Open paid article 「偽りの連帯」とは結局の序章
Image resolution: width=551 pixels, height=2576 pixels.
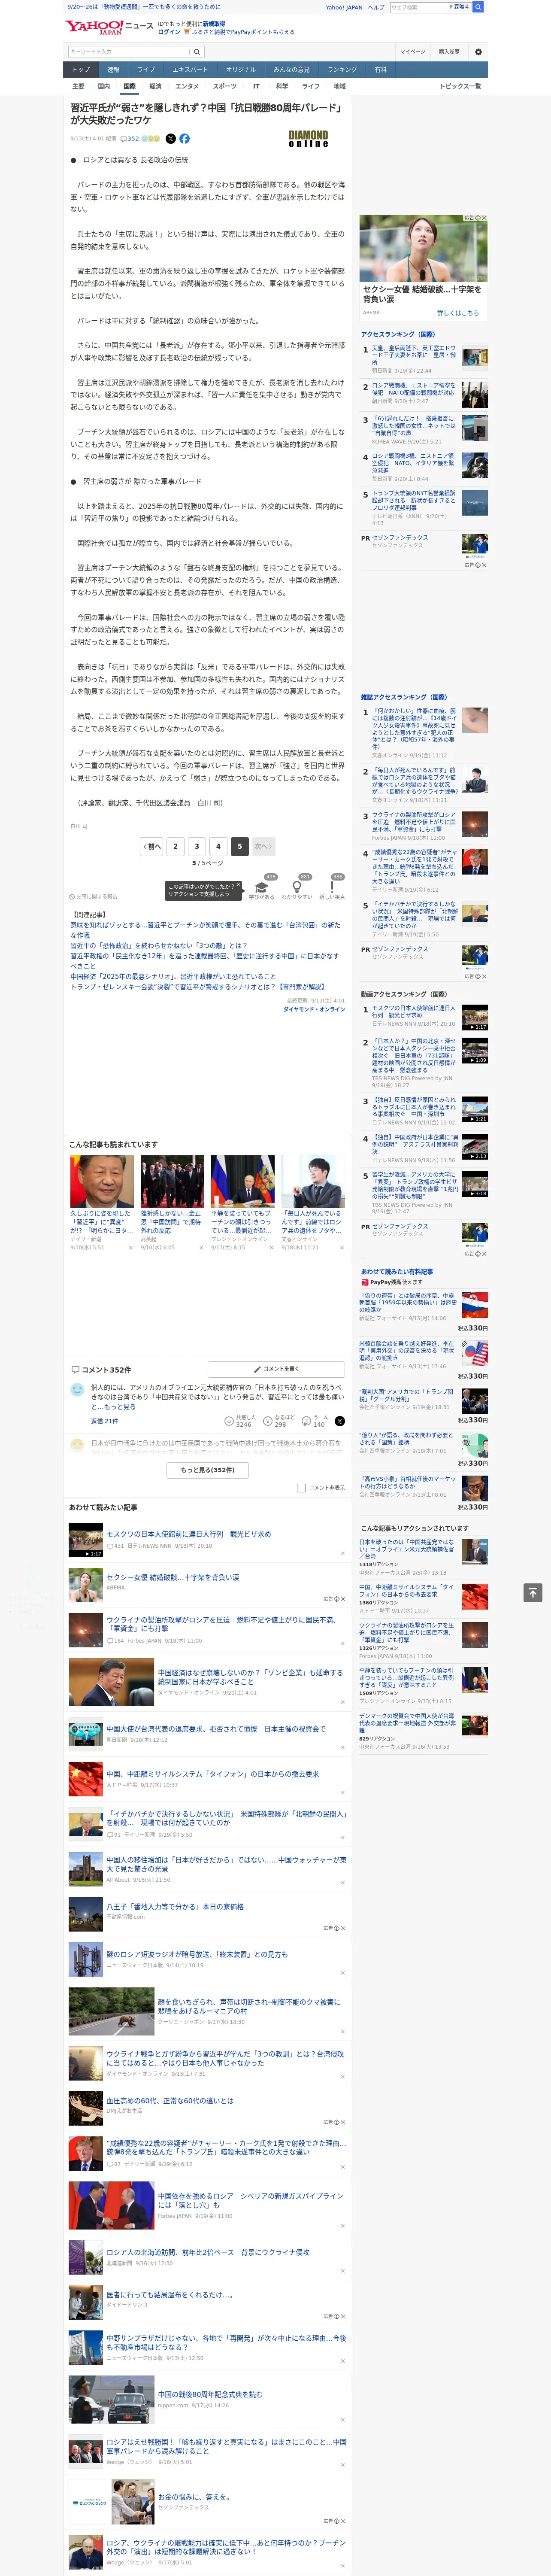coord(408,1303)
